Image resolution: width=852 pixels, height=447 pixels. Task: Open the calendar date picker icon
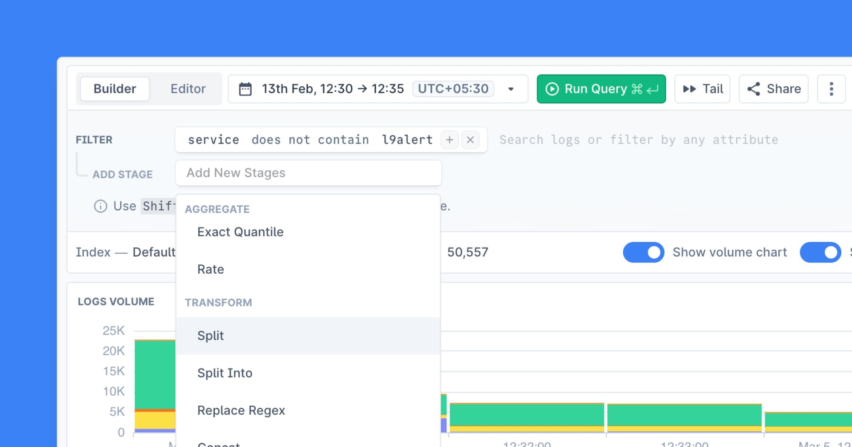coord(245,89)
